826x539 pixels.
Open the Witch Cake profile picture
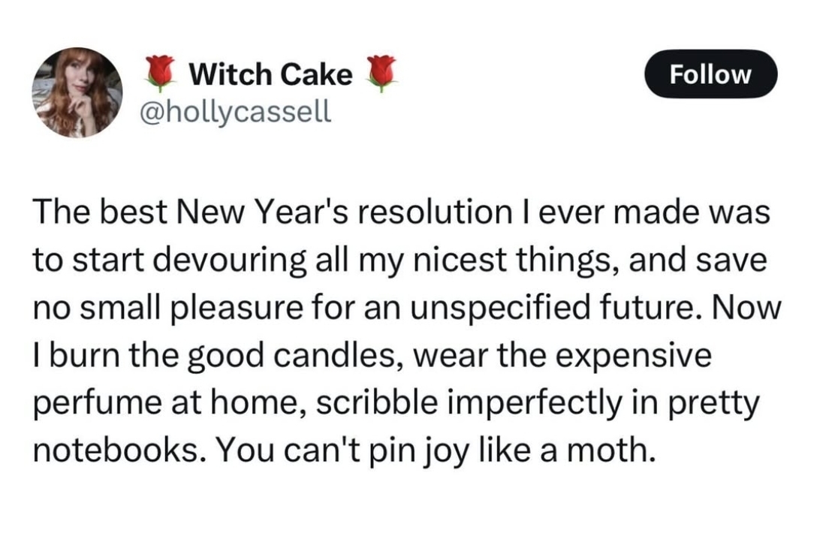[77, 92]
